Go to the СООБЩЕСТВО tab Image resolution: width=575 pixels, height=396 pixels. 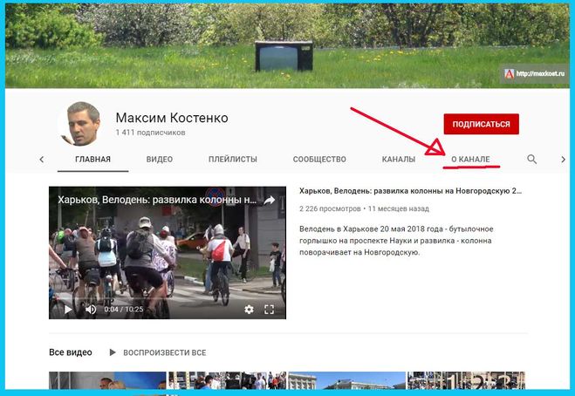click(x=319, y=160)
